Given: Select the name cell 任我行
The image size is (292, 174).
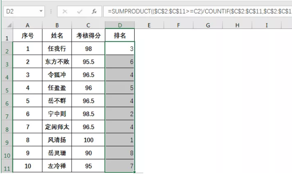Looking at the screenshot, I should [x=57, y=48].
